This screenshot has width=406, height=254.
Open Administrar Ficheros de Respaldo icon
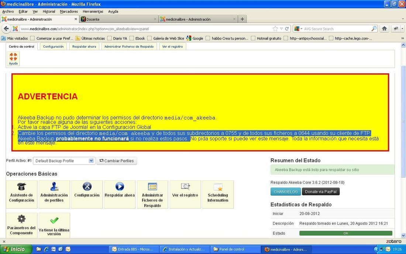(152, 194)
